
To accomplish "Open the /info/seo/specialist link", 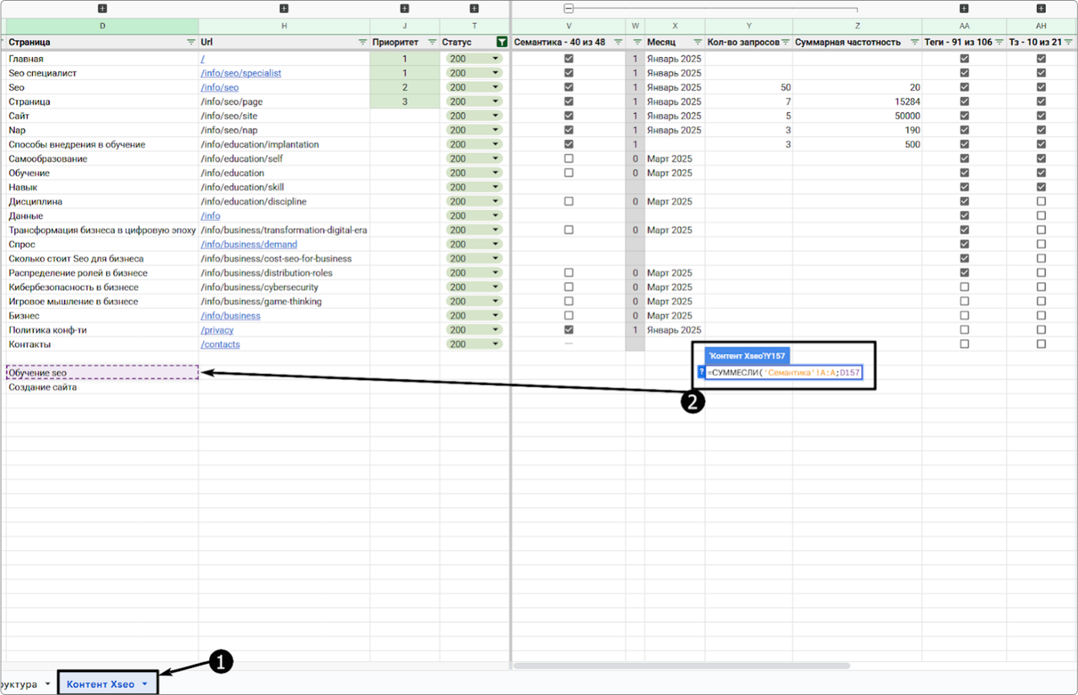I will point(241,73).
